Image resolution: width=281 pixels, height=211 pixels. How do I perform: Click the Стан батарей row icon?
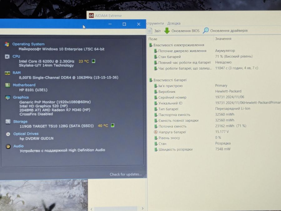point(155,57)
